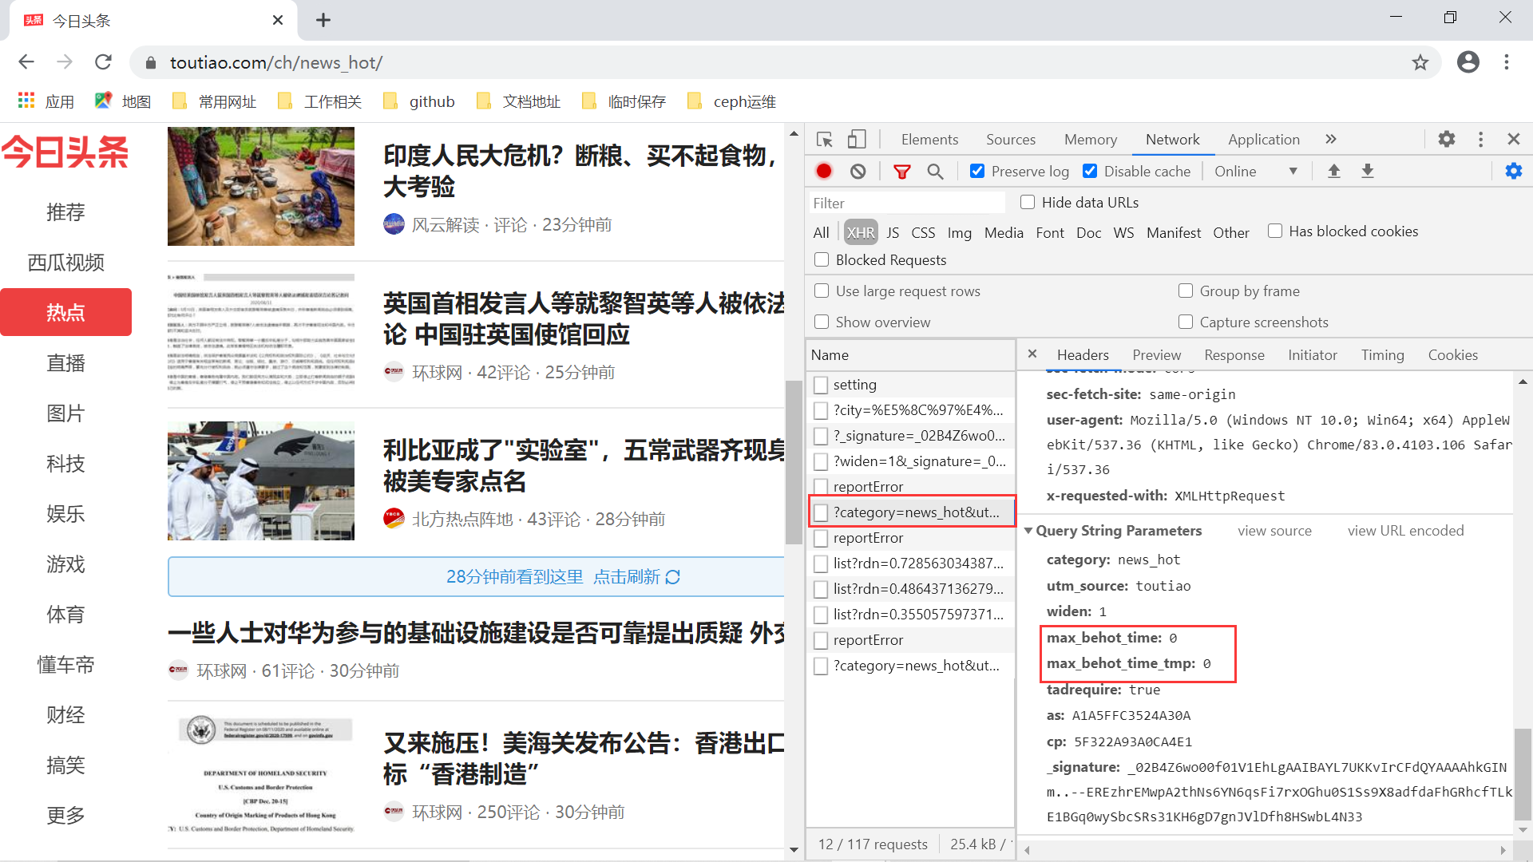Screen dimensions: 1533x862
Task: Open the Chrome profile avatar icon
Action: [1468, 62]
